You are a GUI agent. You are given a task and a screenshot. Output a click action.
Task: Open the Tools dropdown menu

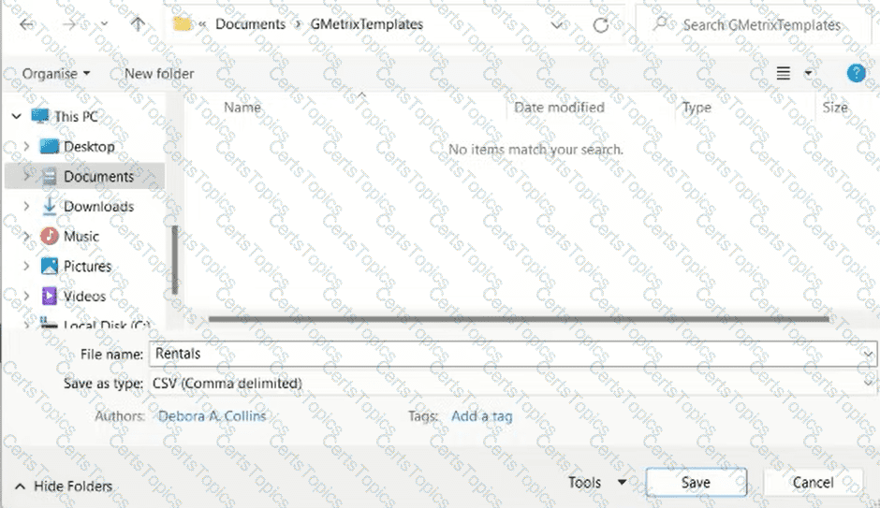[x=596, y=483]
